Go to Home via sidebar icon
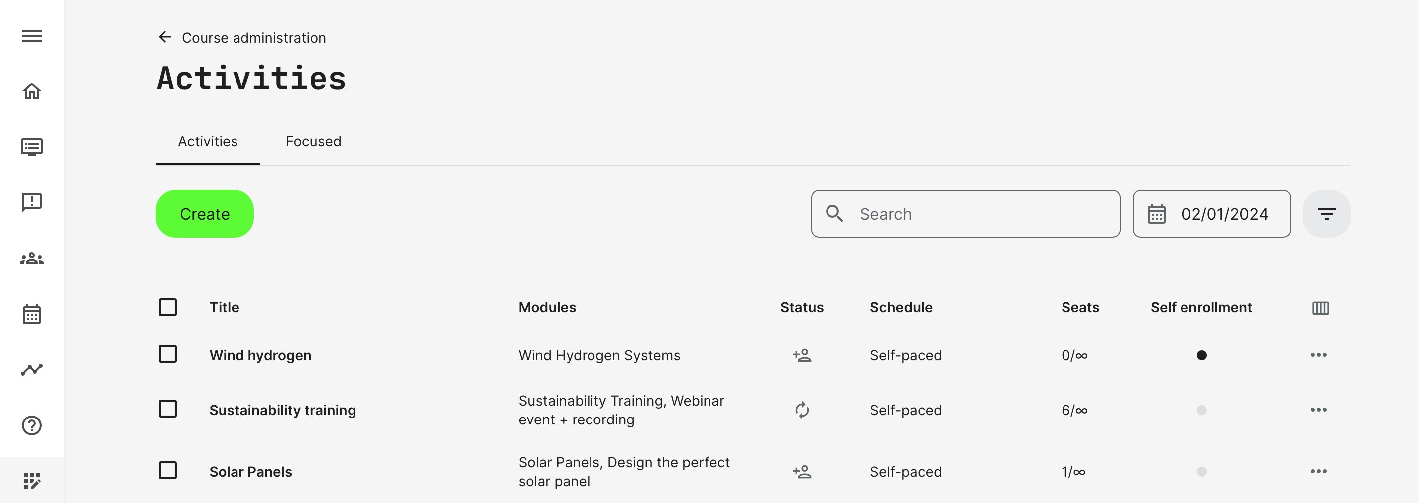This screenshot has width=1419, height=503. tap(31, 91)
